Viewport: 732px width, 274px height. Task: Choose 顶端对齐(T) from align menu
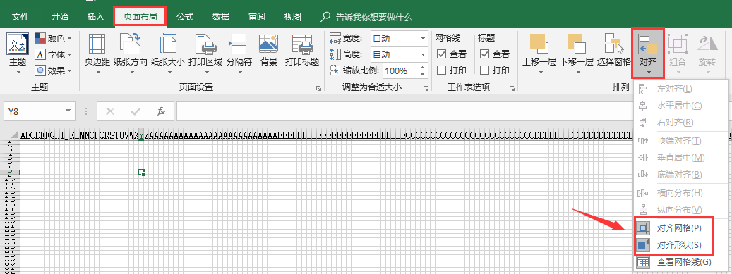tap(681, 141)
